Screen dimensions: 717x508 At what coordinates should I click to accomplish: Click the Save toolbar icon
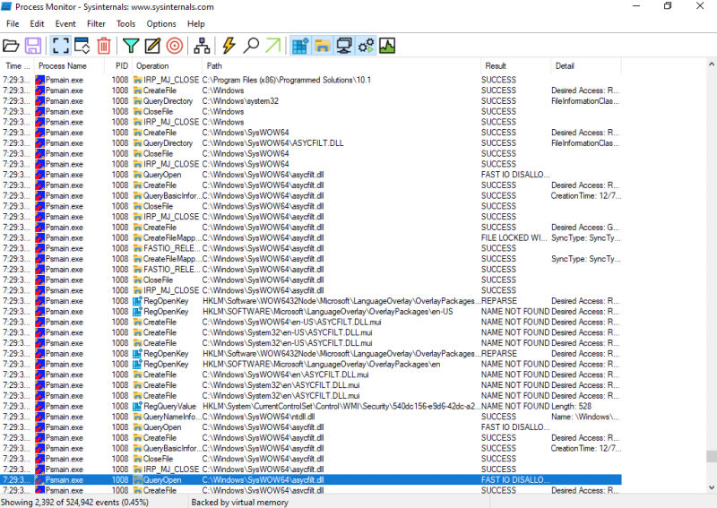33,46
